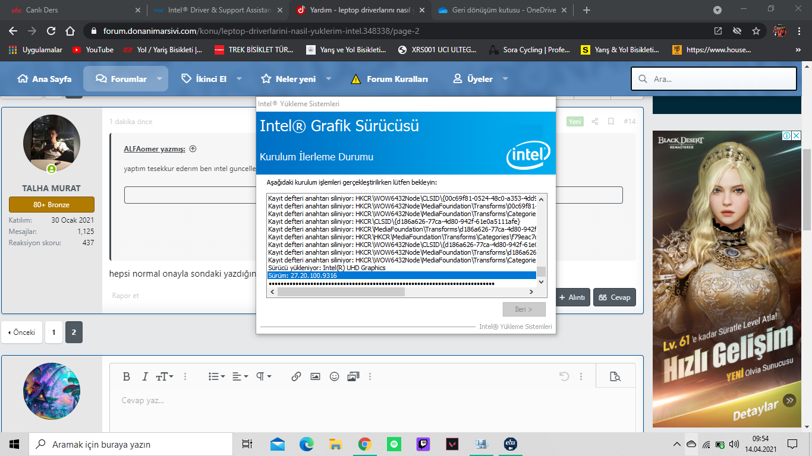Show hidden system tray icons
Image resolution: width=812 pixels, height=456 pixels.
[x=677, y=444]
